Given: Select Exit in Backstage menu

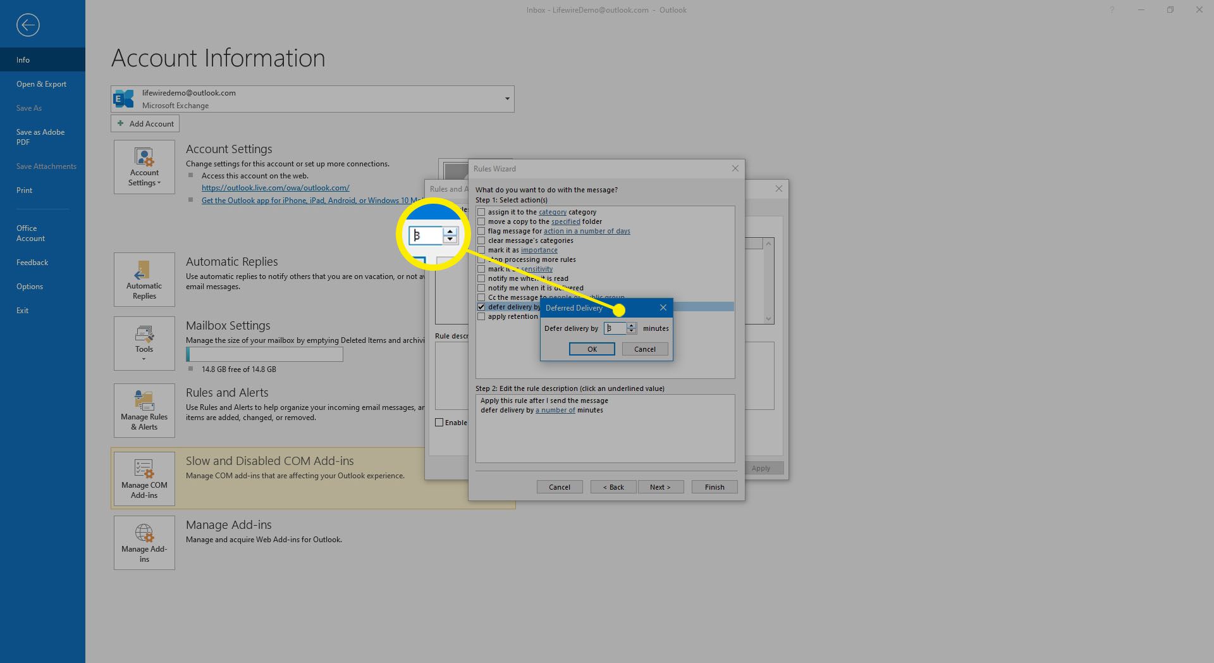Looking at the screenshot, I should coord(42,310).
